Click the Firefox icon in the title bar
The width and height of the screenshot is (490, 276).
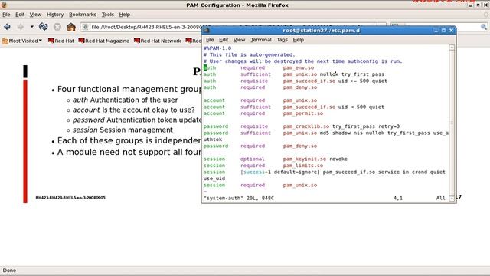(4, 5)
